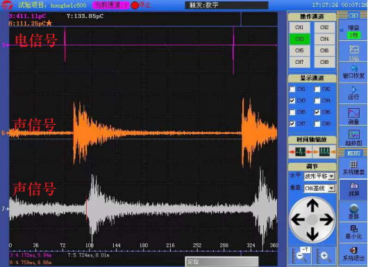The width and height of the screenshot is (368, 267).
Task: Select CH1 operation channel button
Action: coord(299,28)
